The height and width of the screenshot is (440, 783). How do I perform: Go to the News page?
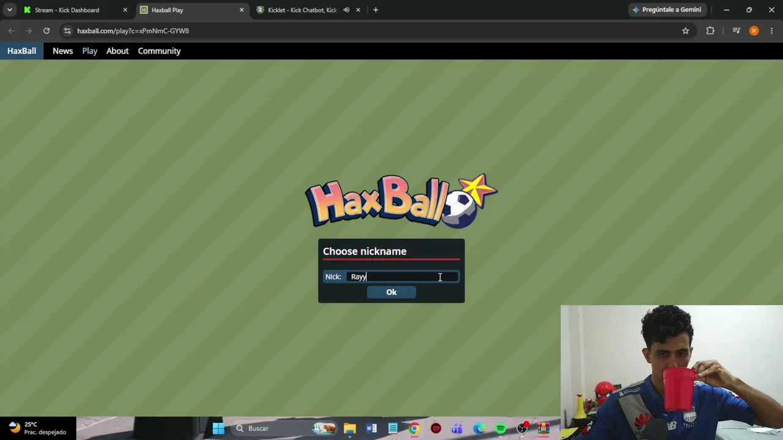62,51
